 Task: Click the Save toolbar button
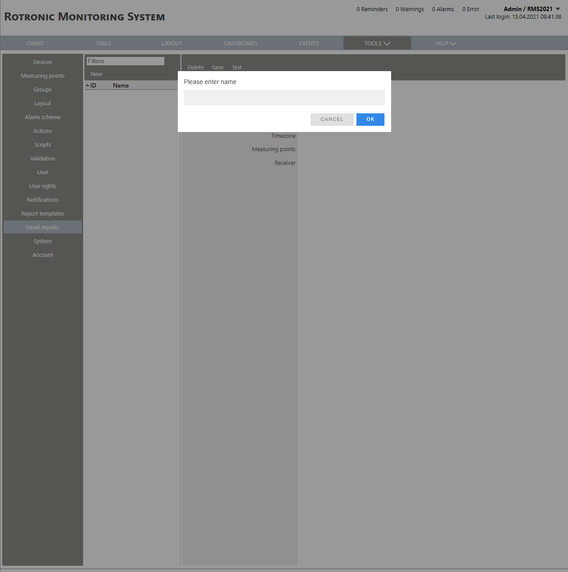click(x=218, y=67)
